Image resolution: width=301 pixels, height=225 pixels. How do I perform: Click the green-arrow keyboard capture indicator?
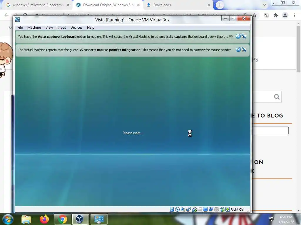[x=228, y=209]
